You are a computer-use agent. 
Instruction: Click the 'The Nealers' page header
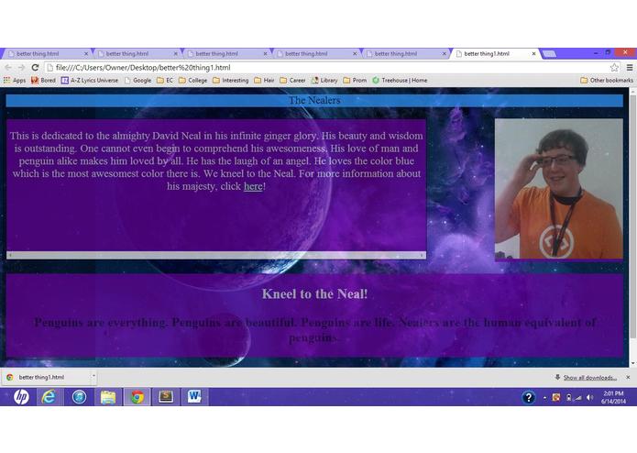tap(314, 100)
